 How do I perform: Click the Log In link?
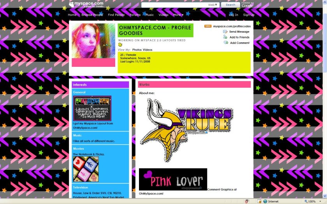click(x=233, y=15)
